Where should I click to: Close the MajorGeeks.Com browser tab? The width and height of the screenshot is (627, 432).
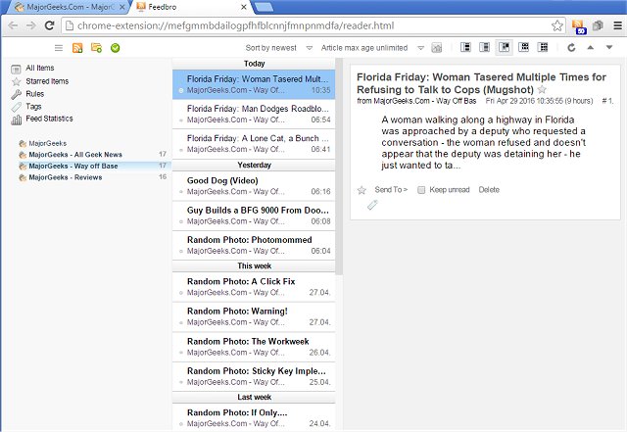(x=122, y=7)
